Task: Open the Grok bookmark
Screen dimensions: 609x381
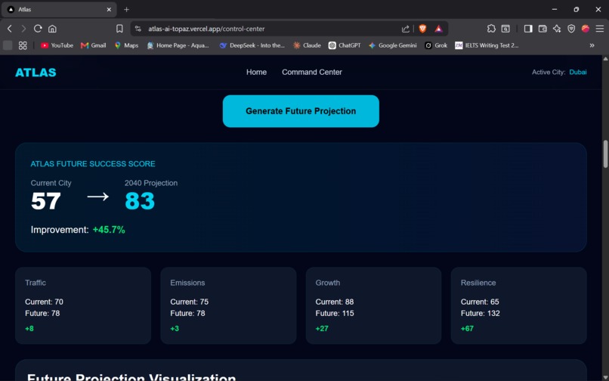Action: point(436,45)
